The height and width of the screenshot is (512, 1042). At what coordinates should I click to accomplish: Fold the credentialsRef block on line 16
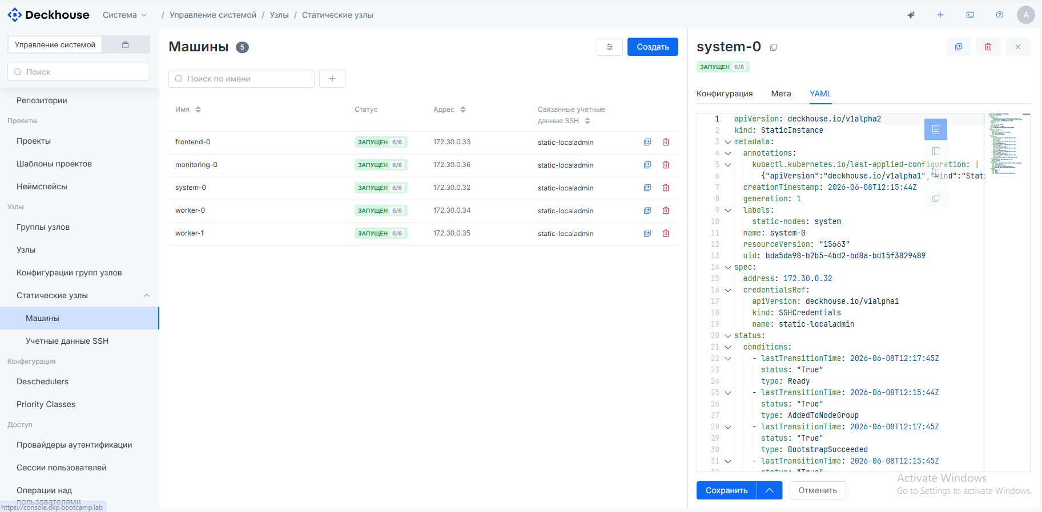[728, 290]
